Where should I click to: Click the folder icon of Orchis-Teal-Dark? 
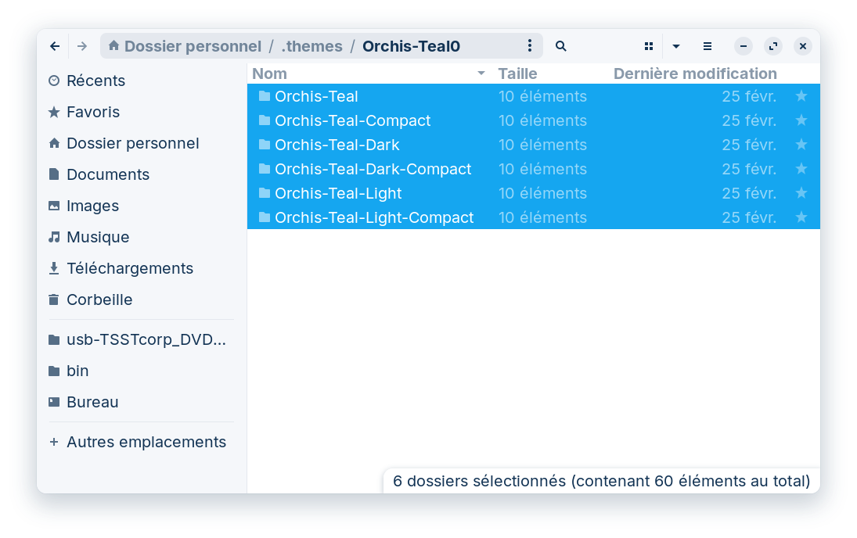point(265,145)
